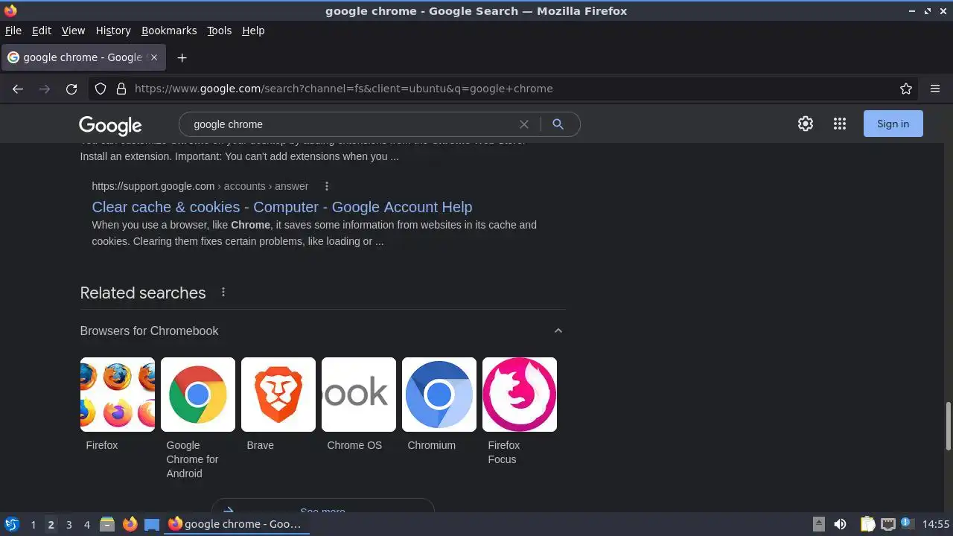
Task: Open the Google apps grid
Action: (x=840, y=124)
